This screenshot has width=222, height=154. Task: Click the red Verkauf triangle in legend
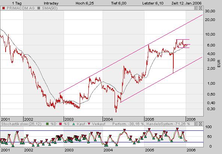(x=89, y=124)
